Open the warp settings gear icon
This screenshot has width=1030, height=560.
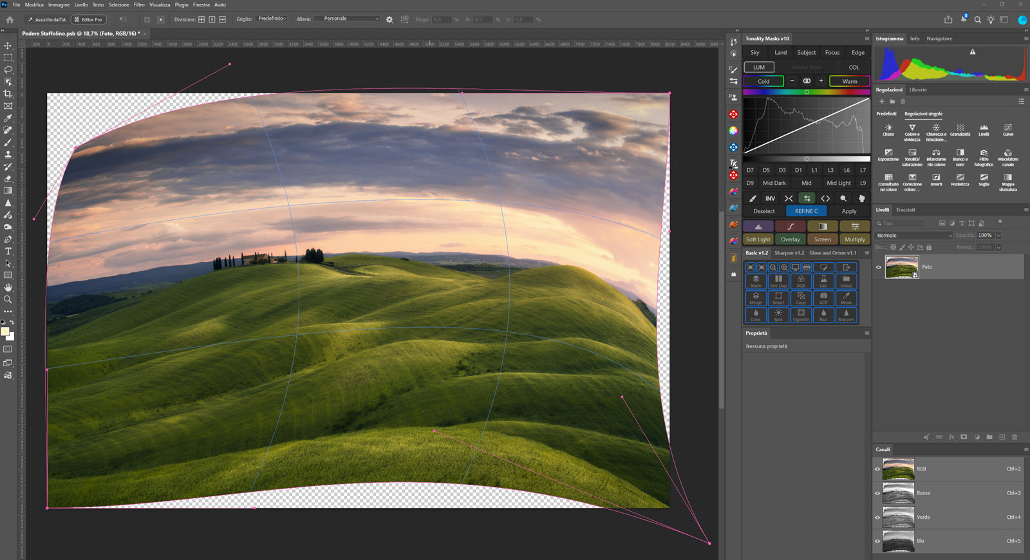389,19
